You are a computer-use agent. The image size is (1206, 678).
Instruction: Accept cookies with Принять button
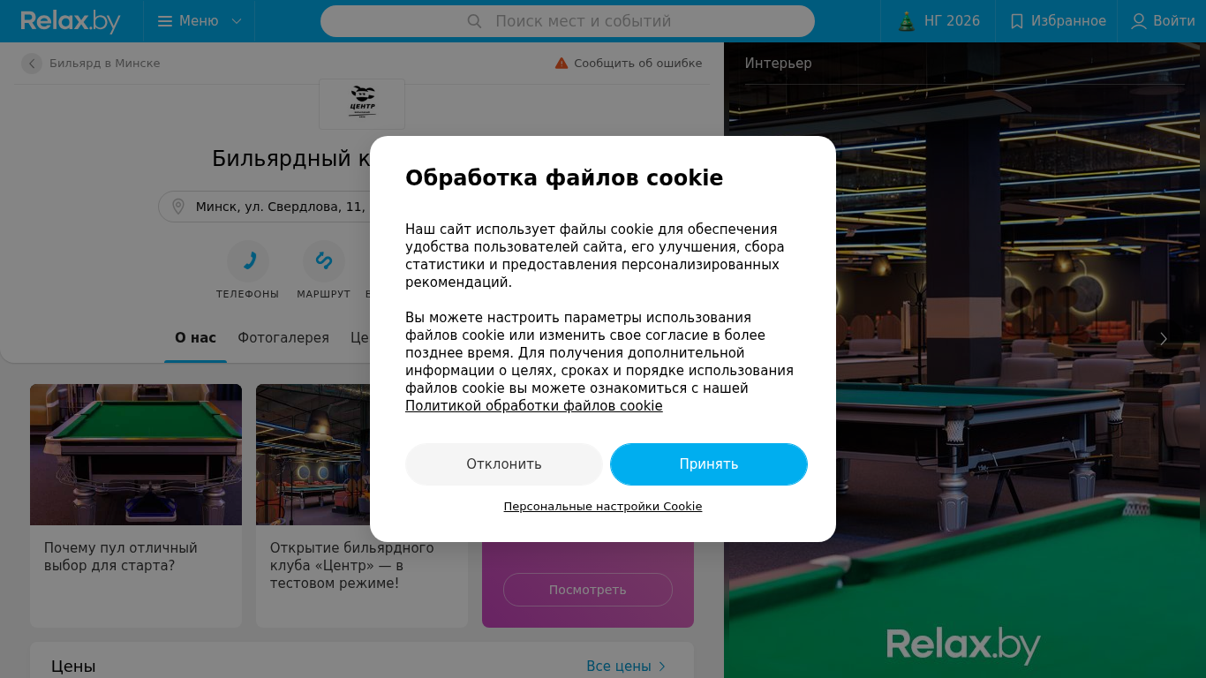pos(709,464)
